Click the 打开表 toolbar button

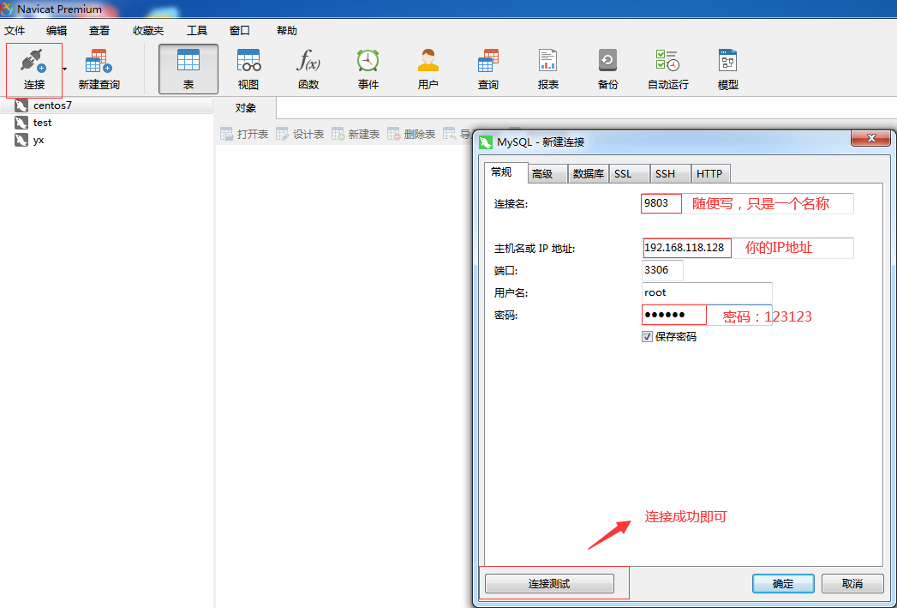(x=244, y=135)
